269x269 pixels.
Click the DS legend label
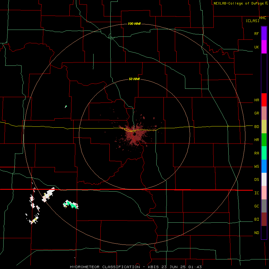coord(257,180)
